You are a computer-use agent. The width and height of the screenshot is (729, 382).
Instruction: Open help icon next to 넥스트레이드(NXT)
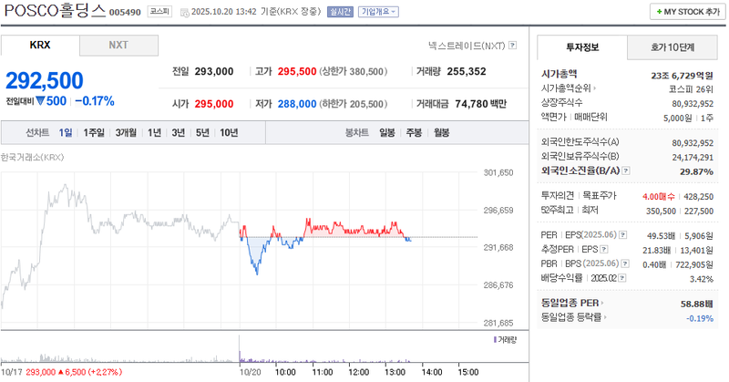click(x=513, y=45)
